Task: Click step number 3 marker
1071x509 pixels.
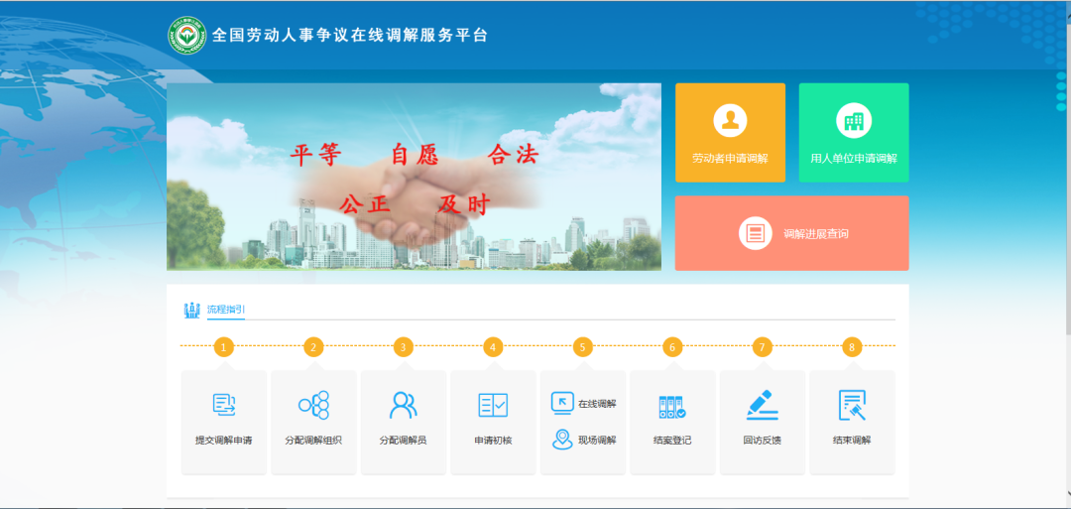Action: click(x=403, y=347)
